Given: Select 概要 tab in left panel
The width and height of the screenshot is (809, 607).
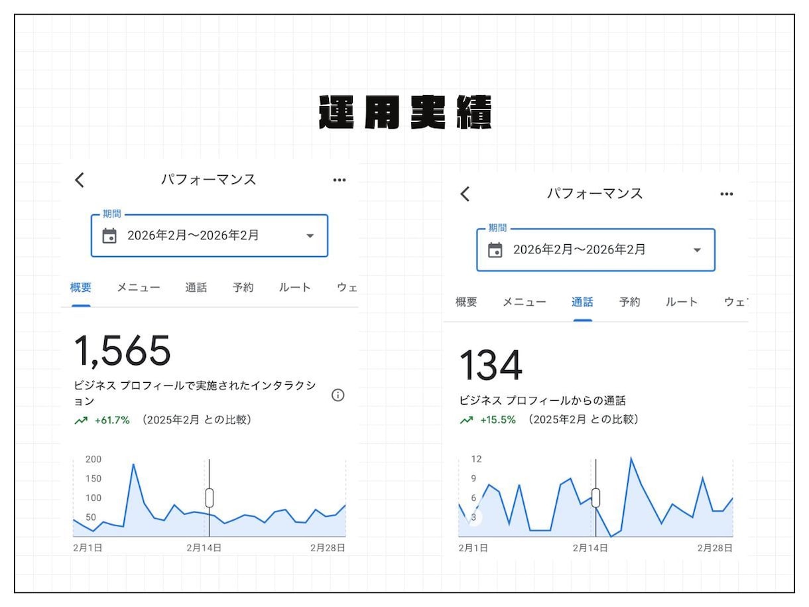Looking at the screenshot, I should (x=81, y=288).
